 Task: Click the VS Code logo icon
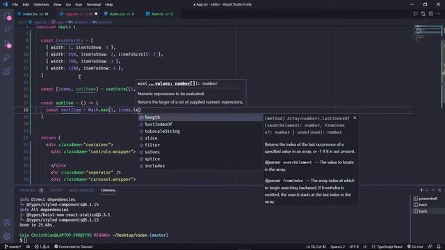pos(5,4)
